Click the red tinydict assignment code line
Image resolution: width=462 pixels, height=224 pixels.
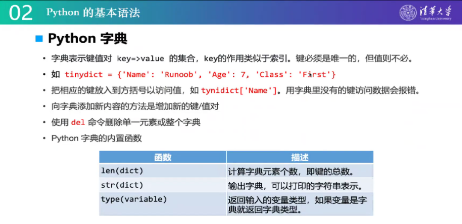coord(200,74)
